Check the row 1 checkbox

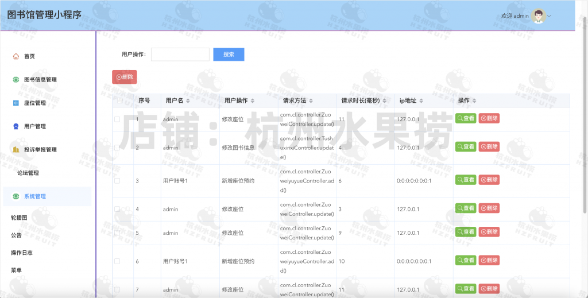point(117,119)
